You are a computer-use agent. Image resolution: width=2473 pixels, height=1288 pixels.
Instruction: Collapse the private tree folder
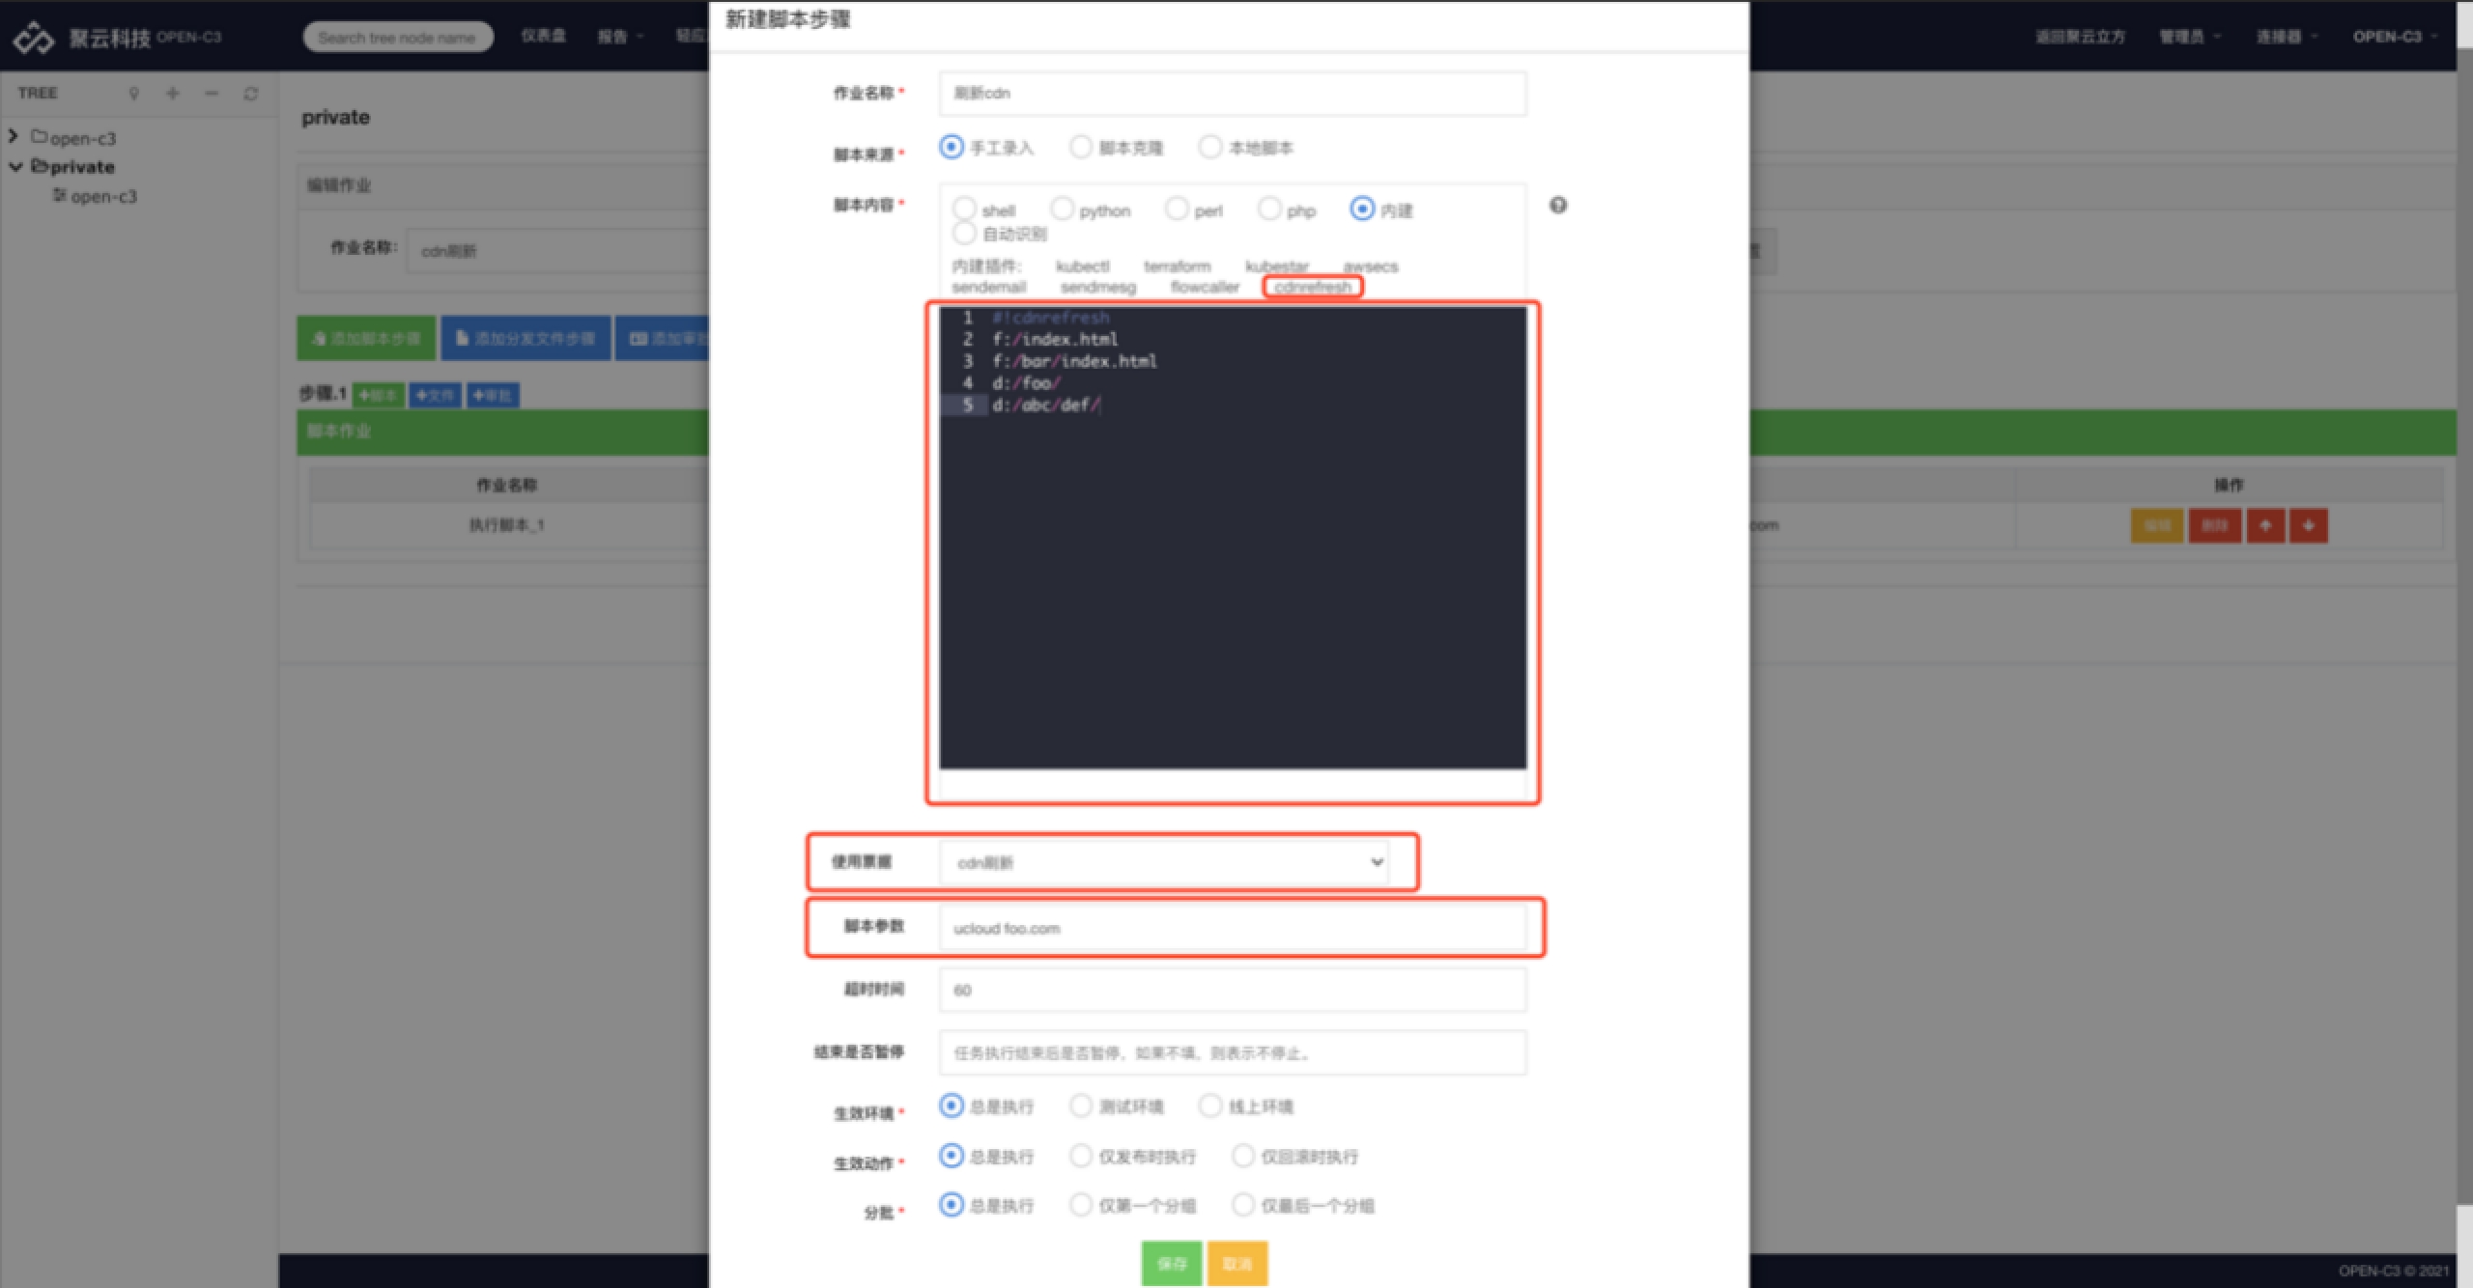click(x=15, y=166)
